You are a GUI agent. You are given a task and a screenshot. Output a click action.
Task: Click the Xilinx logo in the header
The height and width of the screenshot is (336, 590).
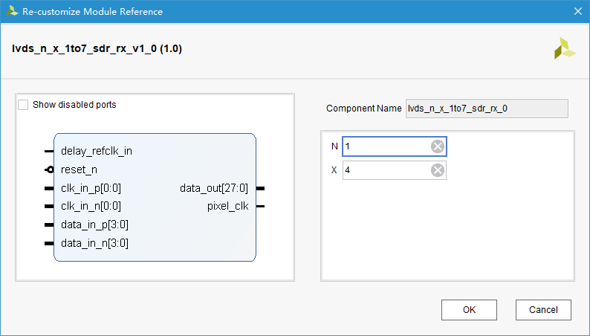564,48
